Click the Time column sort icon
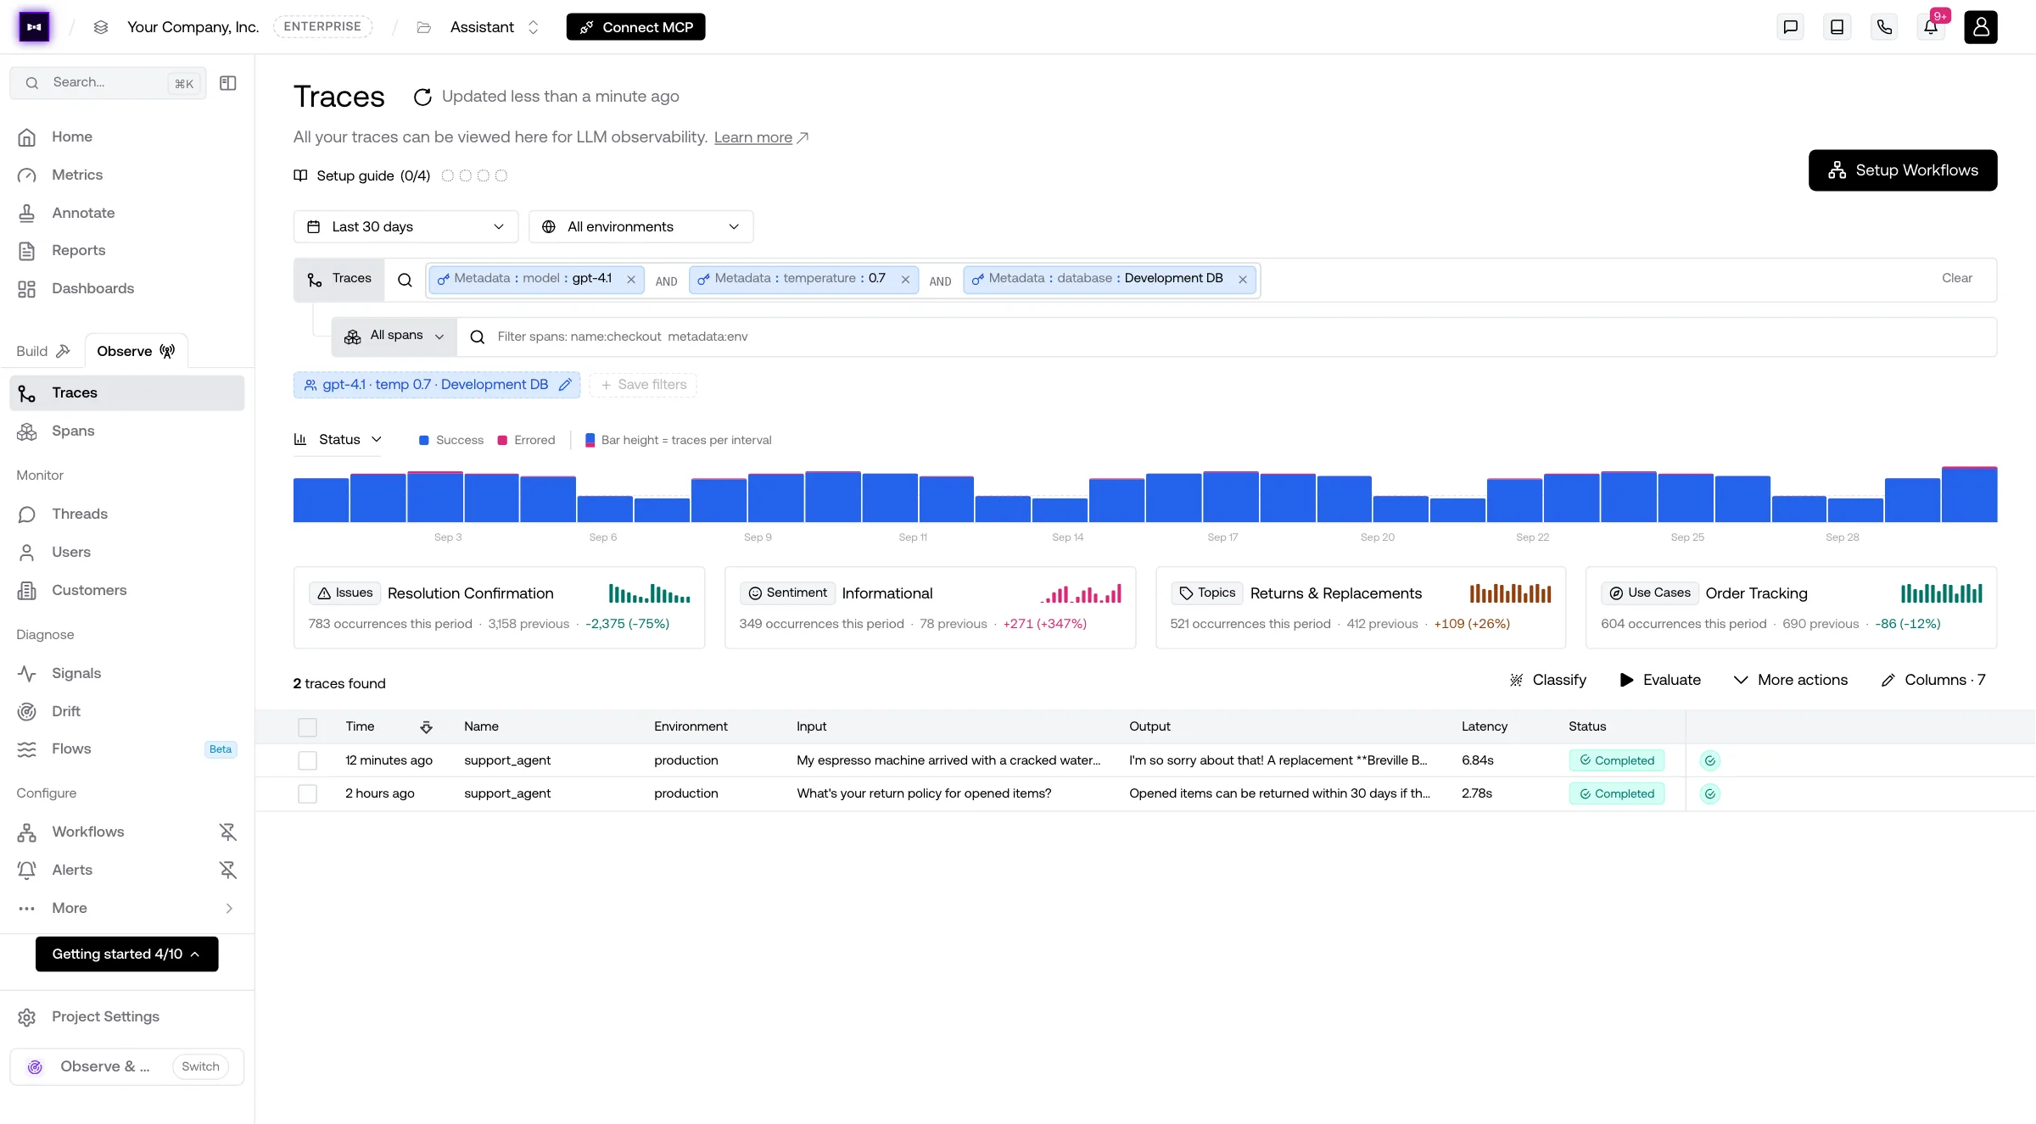The image size is (2036, 1124). tap(426, 727)
